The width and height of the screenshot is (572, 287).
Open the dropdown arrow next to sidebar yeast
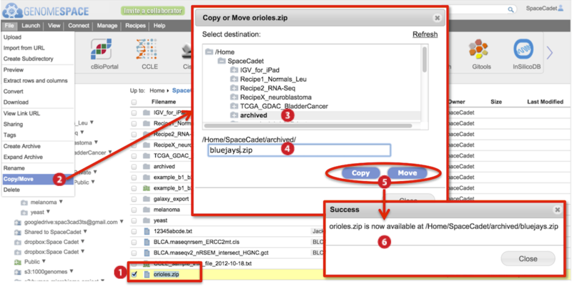[48, 211]
